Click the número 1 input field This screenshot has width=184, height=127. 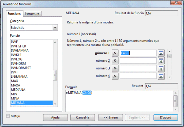click(x=138, y=53)
